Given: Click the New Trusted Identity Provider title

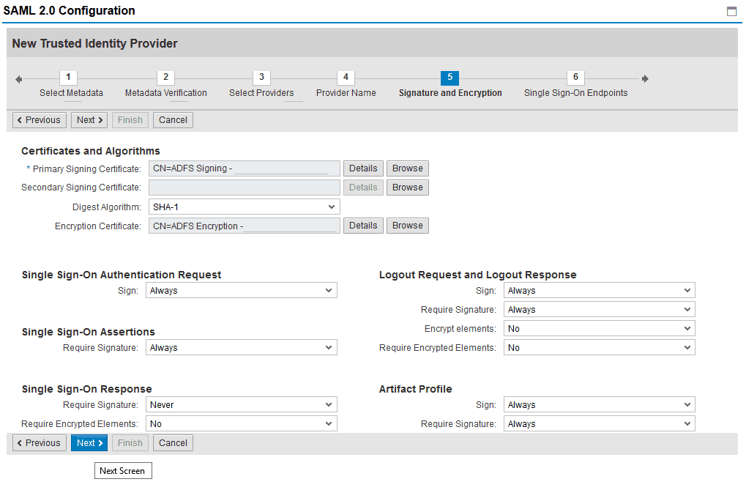Looking at the screenshot, I should click(94, 43).
